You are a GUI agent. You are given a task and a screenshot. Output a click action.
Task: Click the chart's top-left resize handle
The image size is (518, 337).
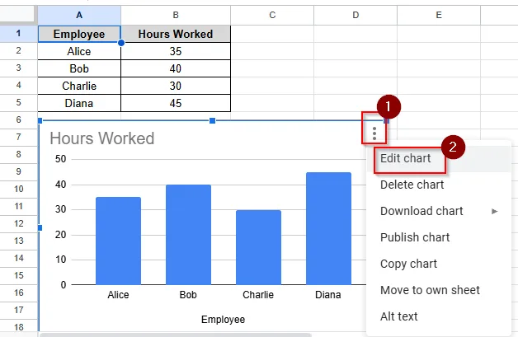[40, 121]
